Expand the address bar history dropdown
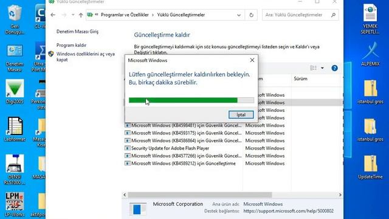 click(239, 15)
